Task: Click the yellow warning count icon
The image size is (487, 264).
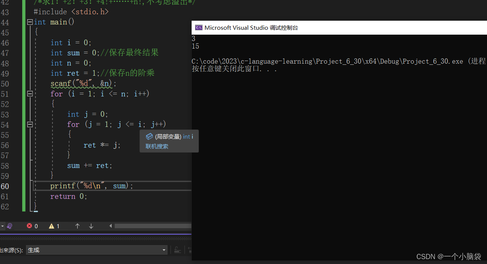Action: click(51, 226)
